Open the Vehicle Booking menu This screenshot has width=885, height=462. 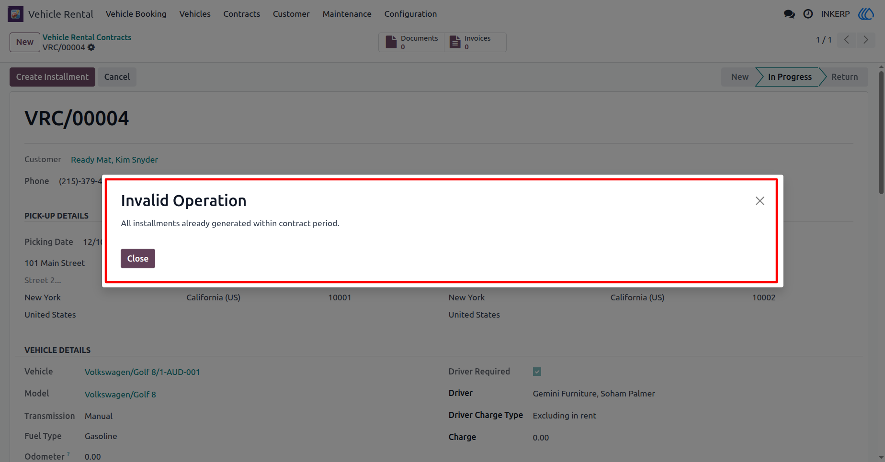click(136, 14)
